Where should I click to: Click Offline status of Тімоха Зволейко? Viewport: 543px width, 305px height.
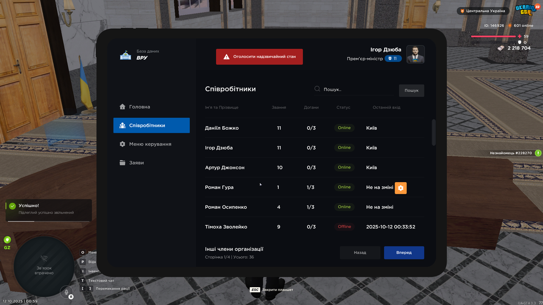pos(344,227)
